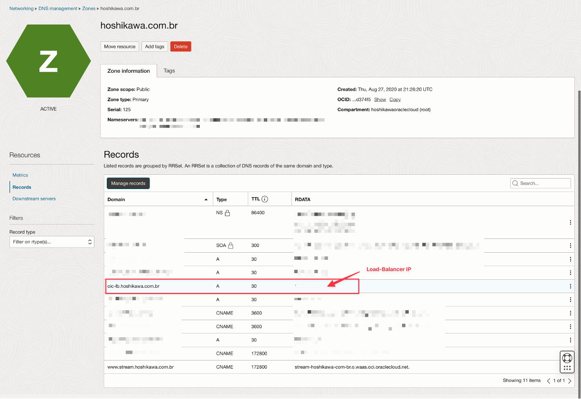Select the Records item in Resources sidebar
Screen dimensions: 581x399
pyautogui.click(x=22, y=187)
